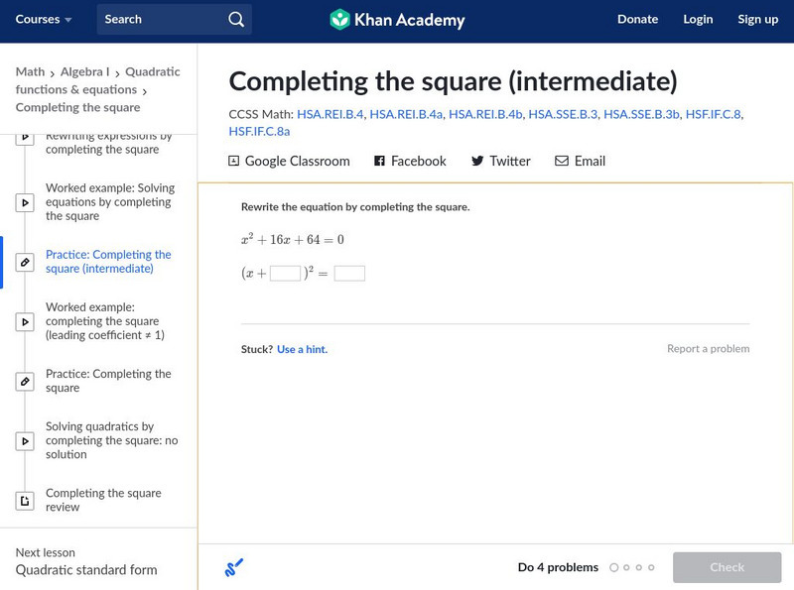Click the first problem progress circle
The height and width of the screenshot is (590, 794).
[613, 567]
